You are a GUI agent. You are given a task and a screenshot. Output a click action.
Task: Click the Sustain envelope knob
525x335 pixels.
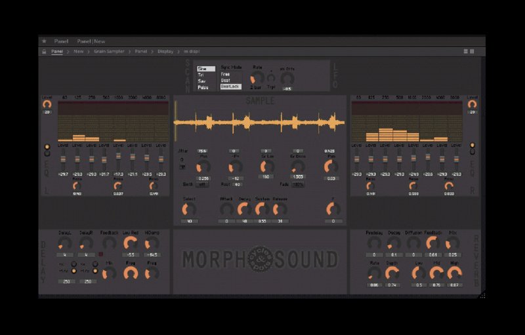click(262, 210)
